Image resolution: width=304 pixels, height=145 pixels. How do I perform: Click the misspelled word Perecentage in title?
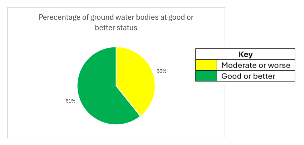[59, 18]
